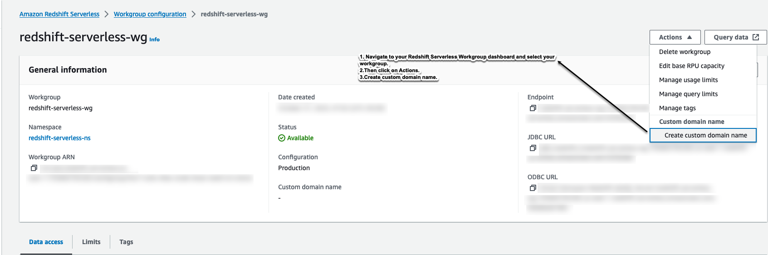Viewport: 768px width, 255px height.
Task: Copy the Endpoint value
Action: click(x=533, y=108)
